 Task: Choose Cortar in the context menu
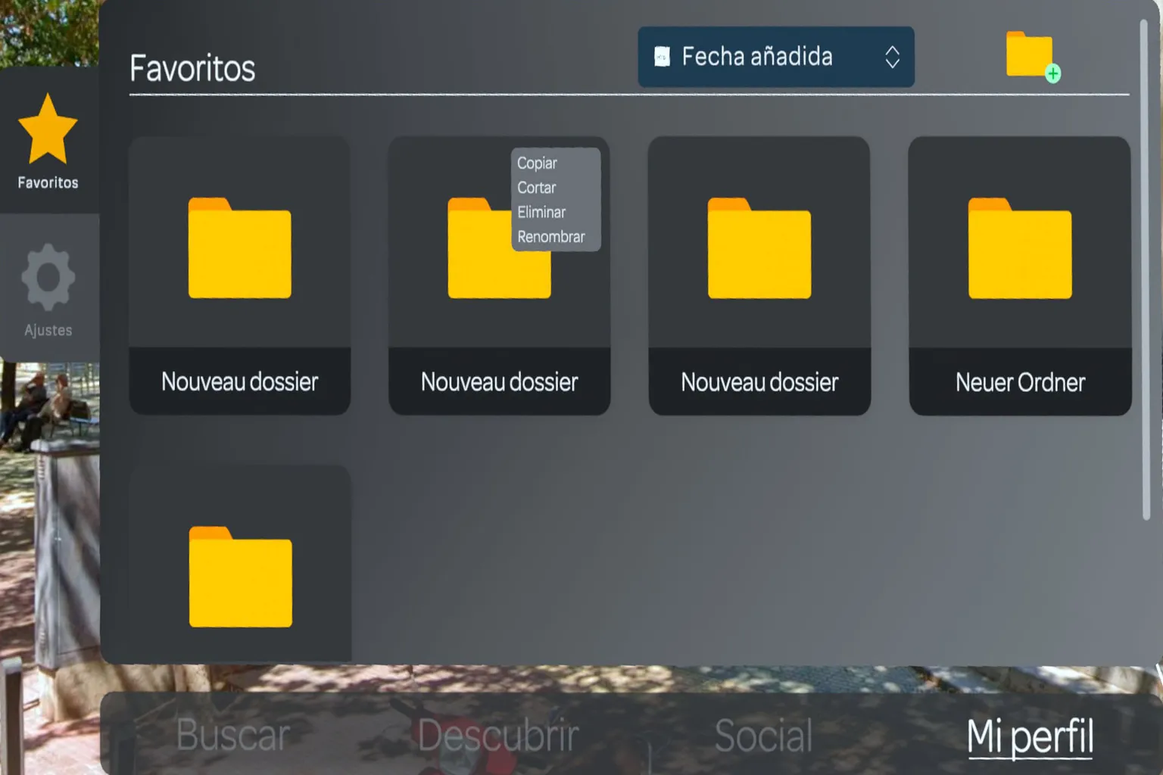pyautogui.click(x=536, y=188)
